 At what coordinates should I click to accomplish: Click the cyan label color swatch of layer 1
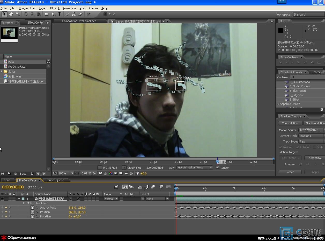[23, 199]
